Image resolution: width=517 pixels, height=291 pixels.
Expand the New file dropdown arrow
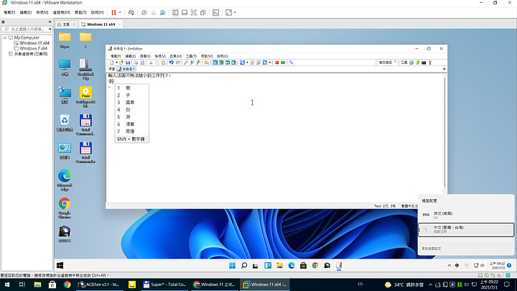pyautogui.click(x=116, y=63)
